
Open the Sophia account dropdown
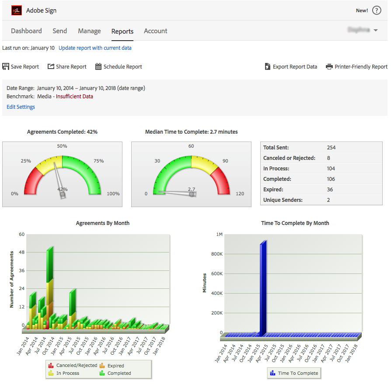tap(364, 30)
